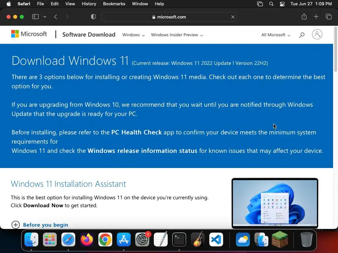
Task: Click the microsoft.com address bar
Action: click(x=169, y=17)
